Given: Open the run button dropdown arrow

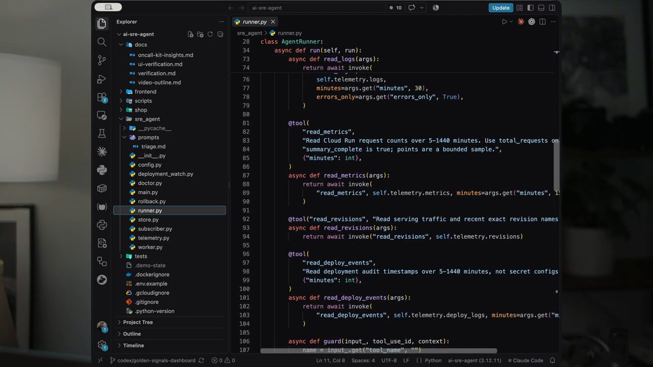Looking at the screenshot, I should 511,21.
